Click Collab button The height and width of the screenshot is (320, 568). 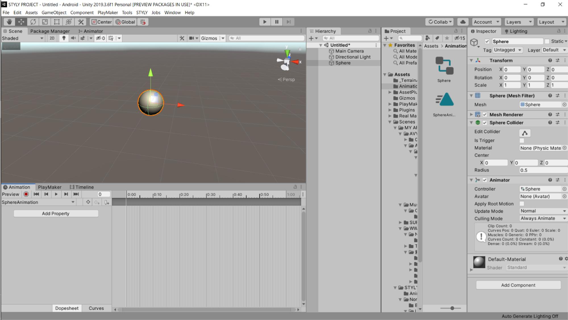click(x=440, y=22)
